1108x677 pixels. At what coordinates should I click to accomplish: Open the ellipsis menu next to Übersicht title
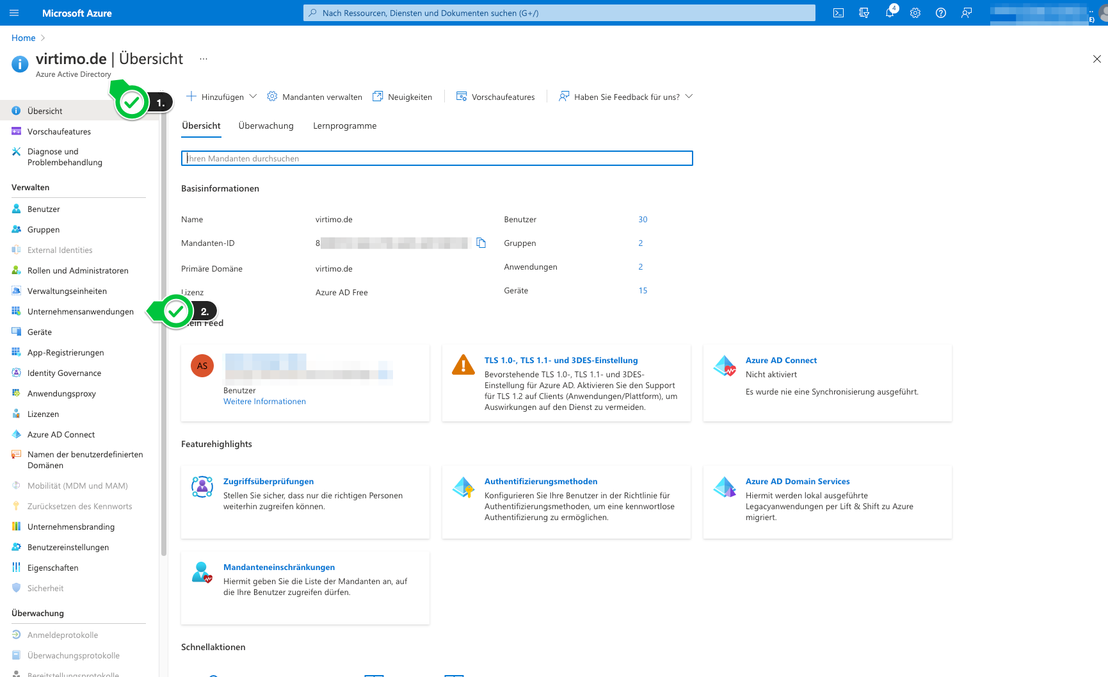point(203,58)
